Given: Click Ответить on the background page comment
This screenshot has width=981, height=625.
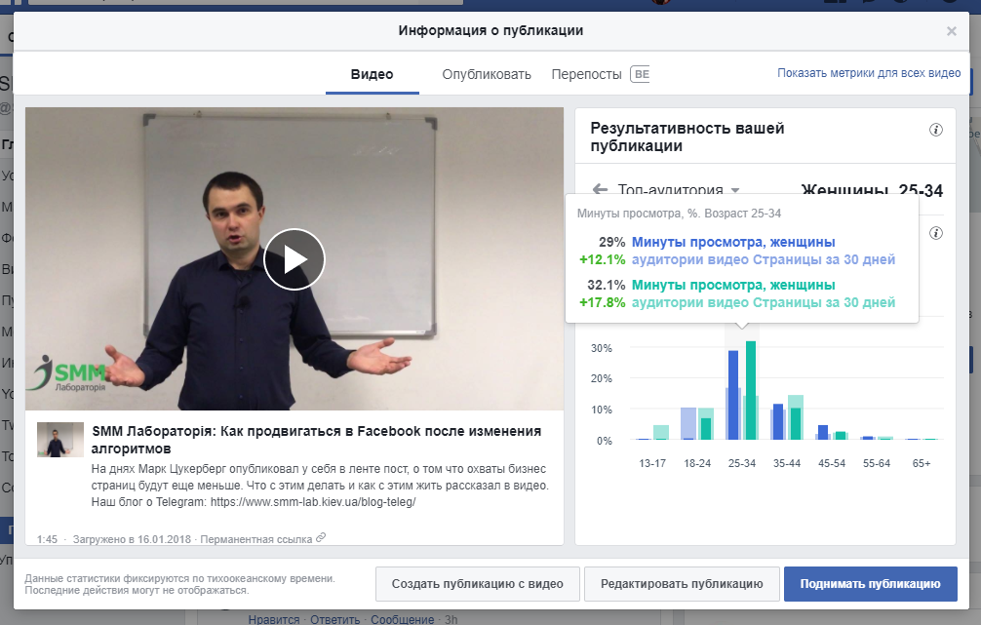Looking at the screenshot, I should (x=334, y=619).
